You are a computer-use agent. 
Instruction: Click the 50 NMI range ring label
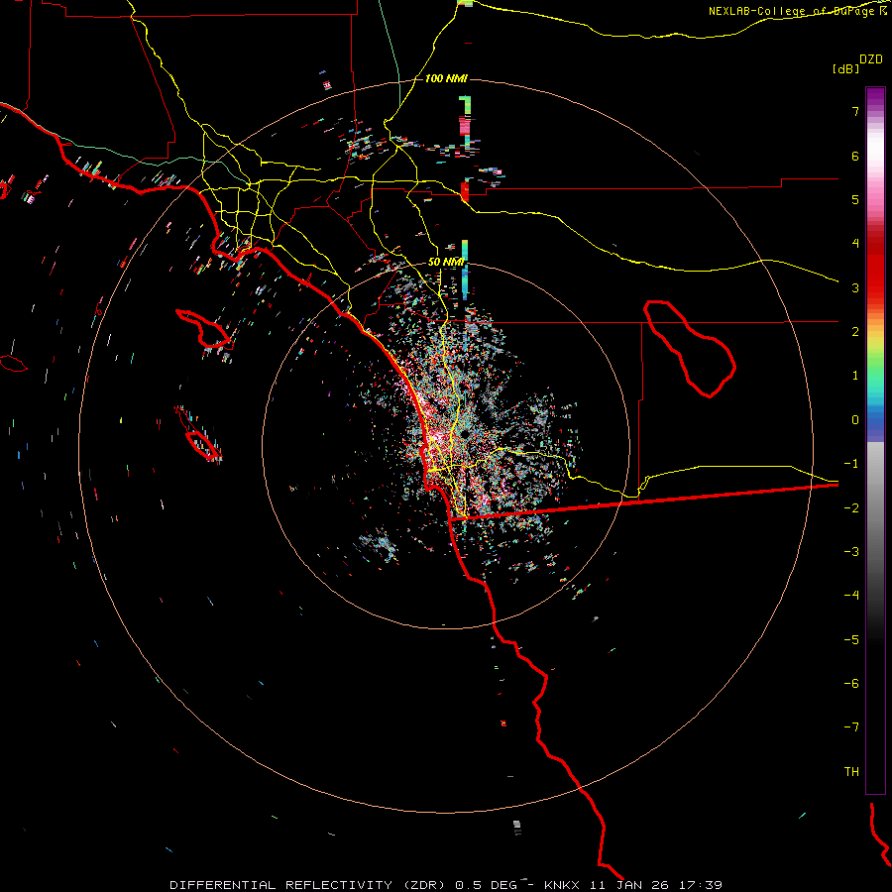click(446, 262)
